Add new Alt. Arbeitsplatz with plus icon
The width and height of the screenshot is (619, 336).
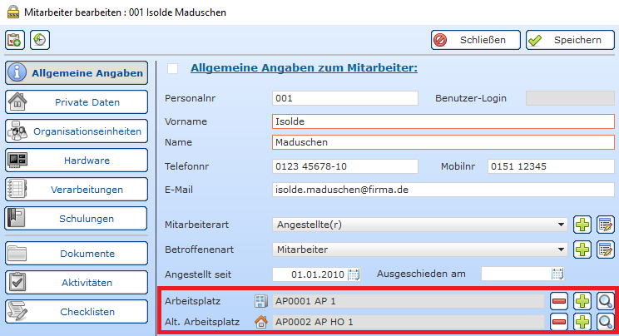(582, 322)
